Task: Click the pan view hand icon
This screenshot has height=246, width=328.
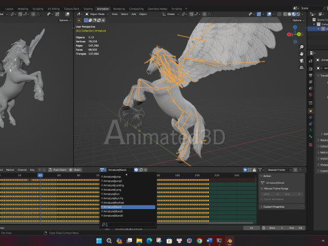Action: click(301, 54)
